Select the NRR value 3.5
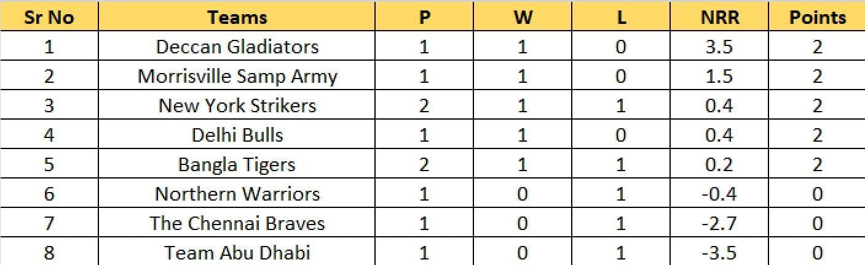This screenshot has height=265, width=865. (x=719, y=47)
